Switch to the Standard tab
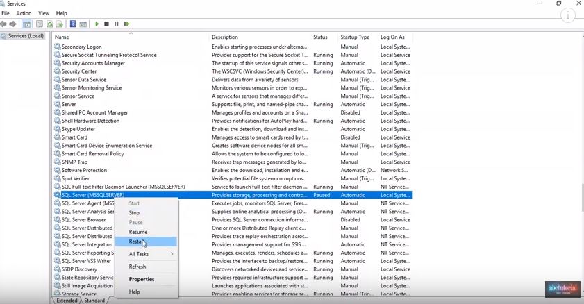 (94, 301)
